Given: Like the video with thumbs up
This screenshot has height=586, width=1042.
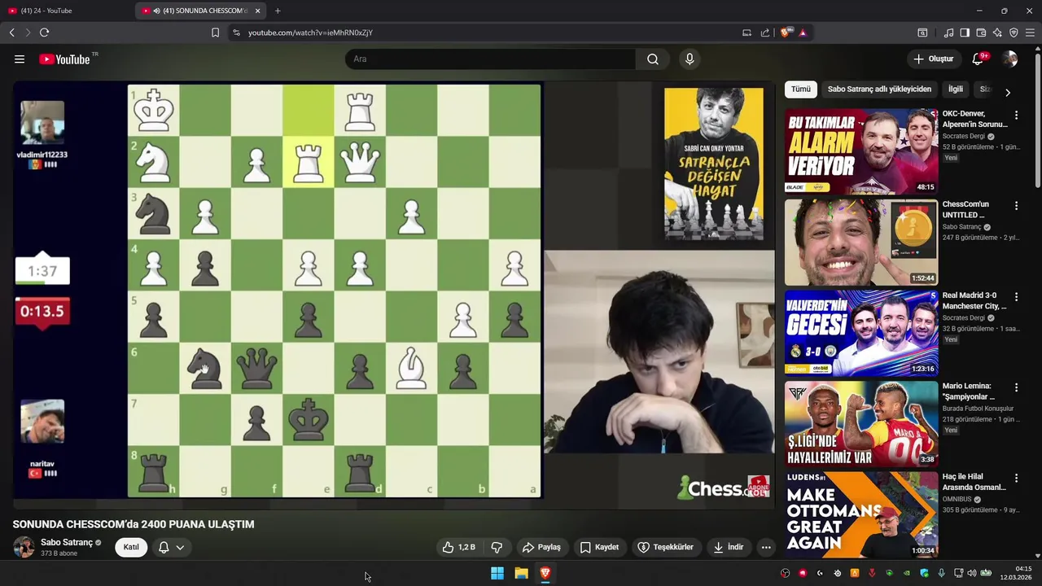Looking at the screenshot, I should [458, 547].
